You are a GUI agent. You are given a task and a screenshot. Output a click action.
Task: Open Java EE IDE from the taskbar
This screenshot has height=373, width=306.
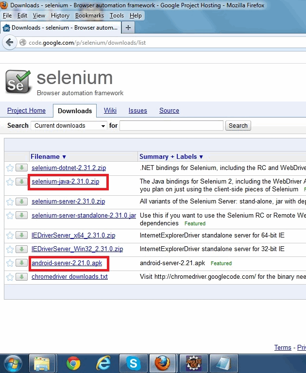coord(193,363)
